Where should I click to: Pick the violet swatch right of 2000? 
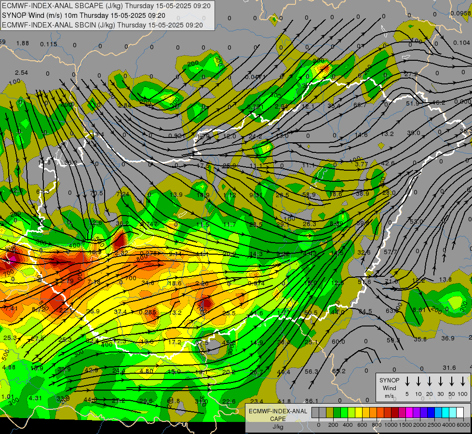coord(423,412)
